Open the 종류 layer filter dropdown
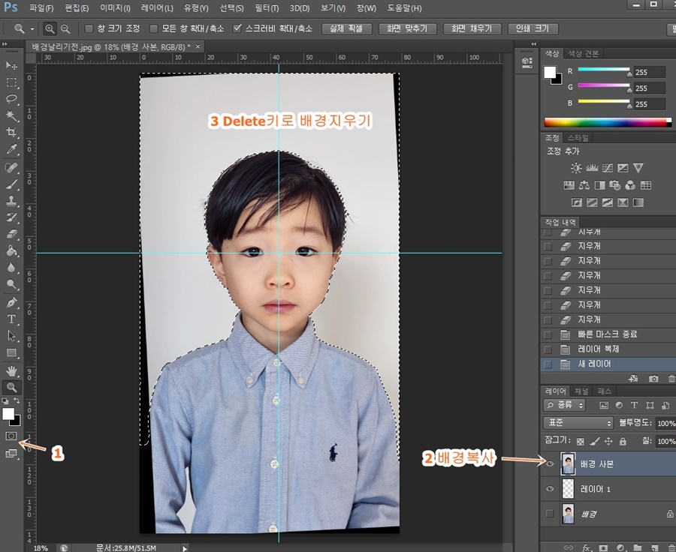Screen dimensions: 676x552 coord(564,405)
